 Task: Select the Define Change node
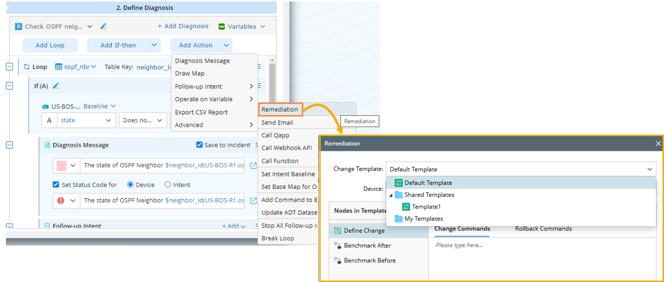[x=378, y=231]
